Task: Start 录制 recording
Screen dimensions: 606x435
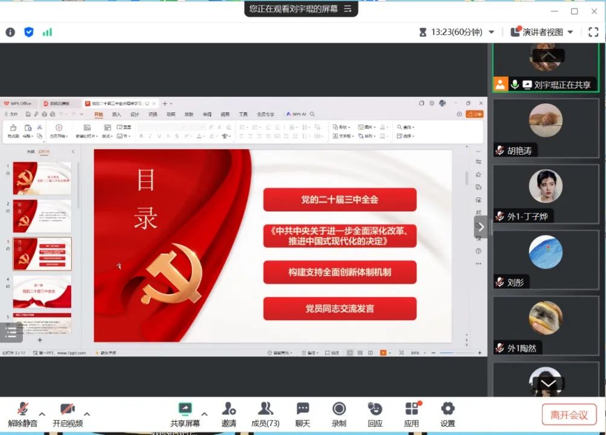Action: click(339, 410)
